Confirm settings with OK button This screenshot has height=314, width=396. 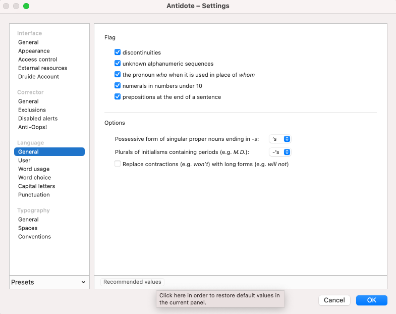click(x=371, y=300)
